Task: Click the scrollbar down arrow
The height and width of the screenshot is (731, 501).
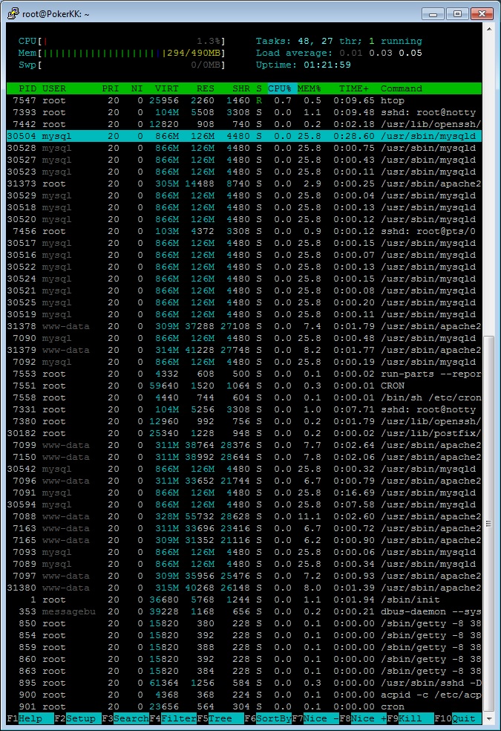Action: (x=488, y=719)
